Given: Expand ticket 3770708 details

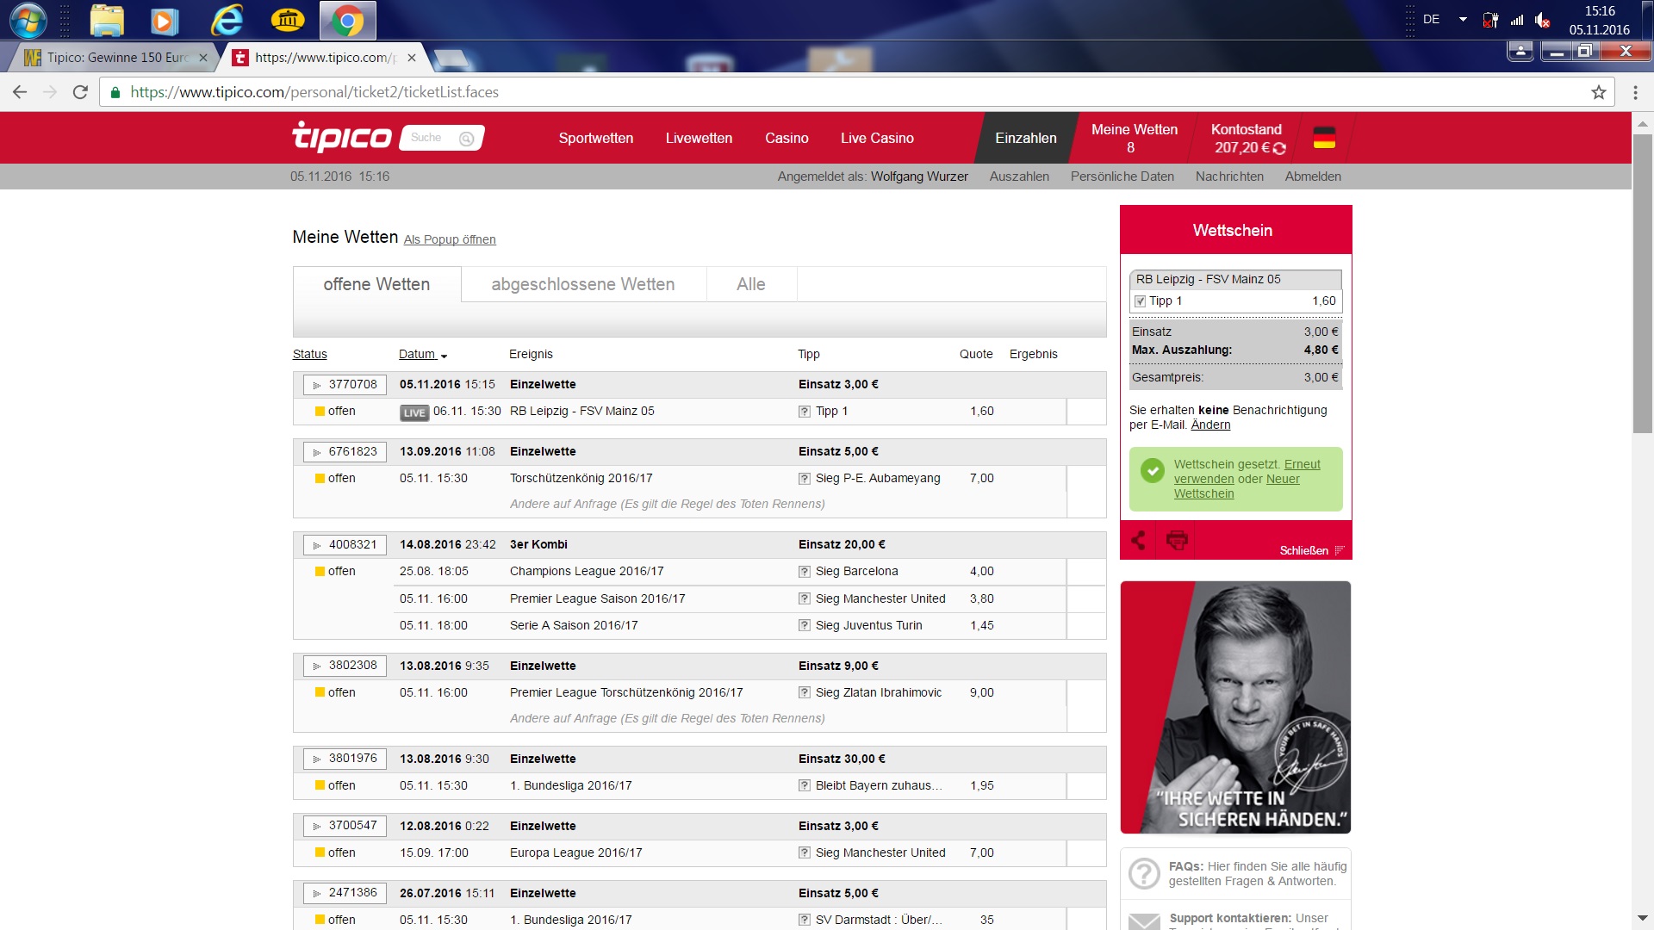Looking at the screenshot, I should coord(345,385).
